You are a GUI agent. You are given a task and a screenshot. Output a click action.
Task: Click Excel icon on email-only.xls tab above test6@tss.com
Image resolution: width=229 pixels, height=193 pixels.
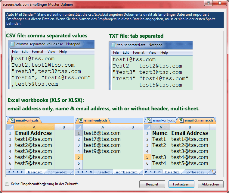tap(81, 120)
